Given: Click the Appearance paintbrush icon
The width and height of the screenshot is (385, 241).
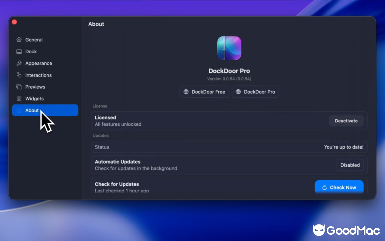Looking at the screenshot, I should point(19,63).
